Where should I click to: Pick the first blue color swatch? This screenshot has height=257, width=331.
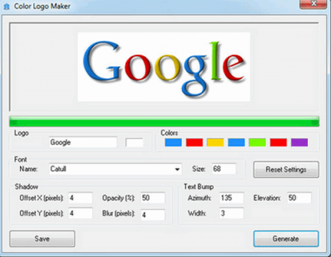(x=173, y=142)
